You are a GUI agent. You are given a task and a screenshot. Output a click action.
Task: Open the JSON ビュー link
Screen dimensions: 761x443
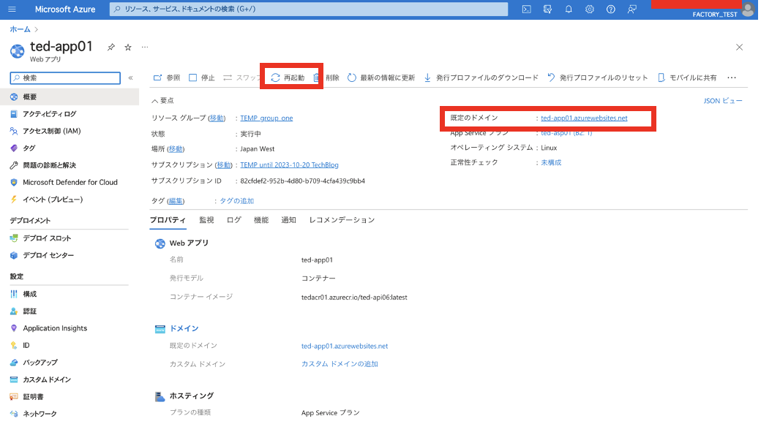723,101
